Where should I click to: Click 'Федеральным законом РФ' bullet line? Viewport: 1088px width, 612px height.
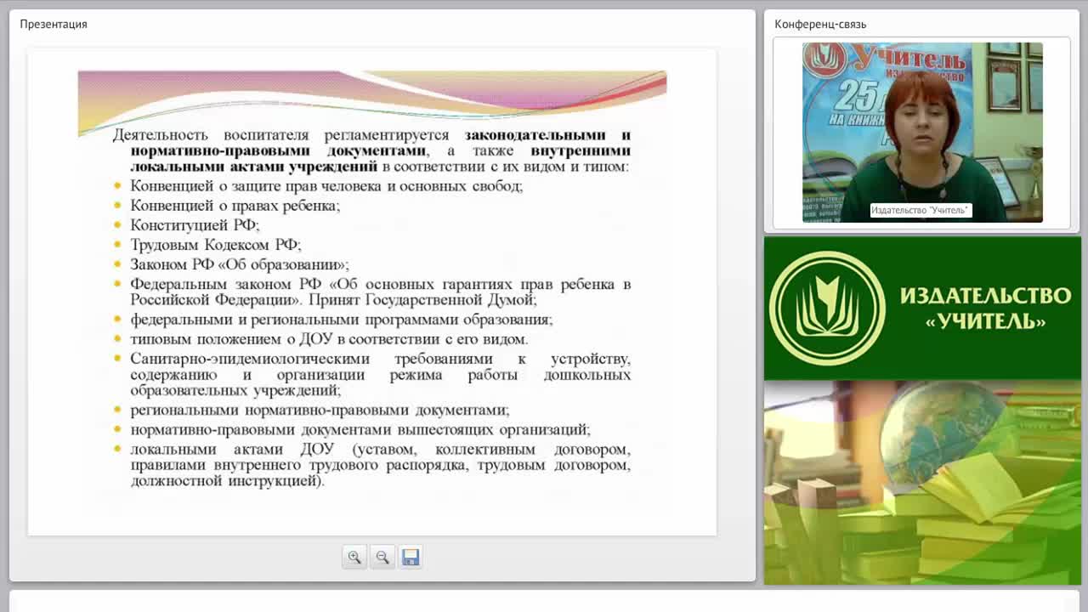pyautogui.click(x=380, y=292)
